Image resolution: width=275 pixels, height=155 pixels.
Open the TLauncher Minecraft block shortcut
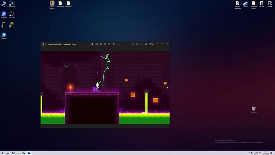point(12,25)
